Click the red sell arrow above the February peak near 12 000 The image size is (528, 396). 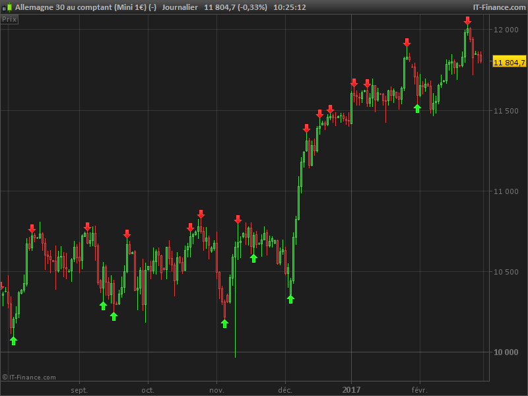(x=467, y=20)
